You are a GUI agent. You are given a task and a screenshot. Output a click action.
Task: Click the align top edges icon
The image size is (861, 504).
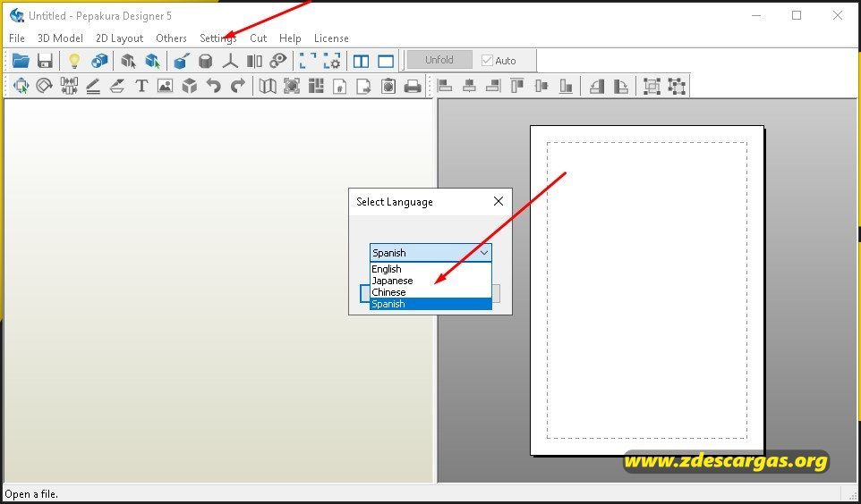pyautogui.click(x=517, y=86)
